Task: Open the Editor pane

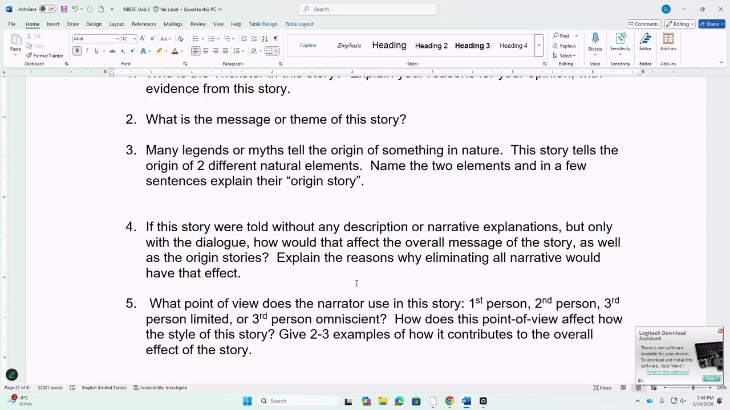Action: (645, 42)
